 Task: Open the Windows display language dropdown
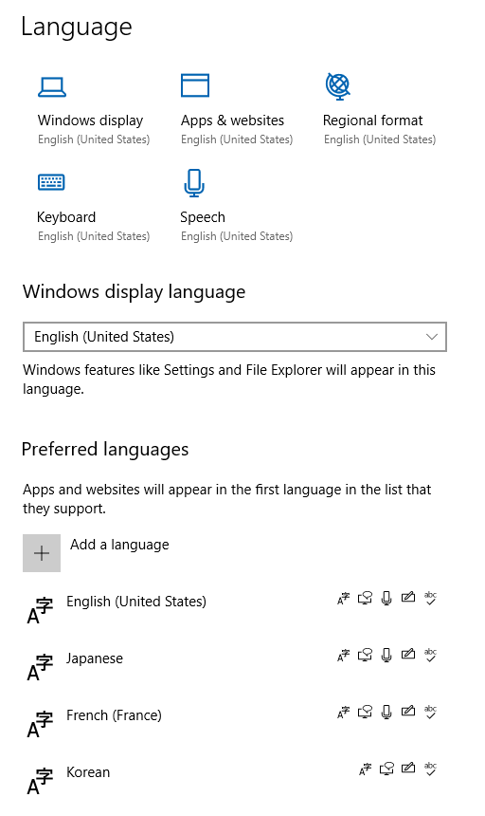[235, 337]
